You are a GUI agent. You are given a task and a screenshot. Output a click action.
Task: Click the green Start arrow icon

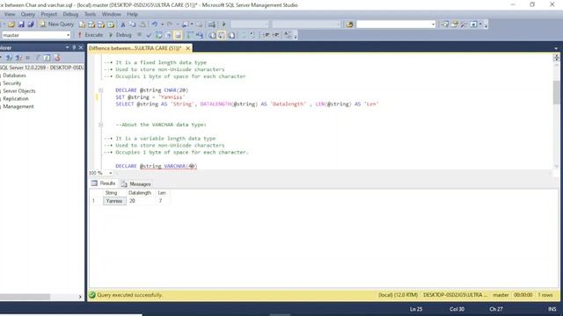223,25
